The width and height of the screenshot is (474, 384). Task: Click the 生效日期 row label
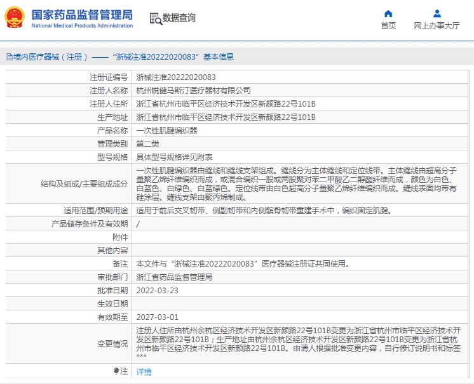click(x=112, y=303)
